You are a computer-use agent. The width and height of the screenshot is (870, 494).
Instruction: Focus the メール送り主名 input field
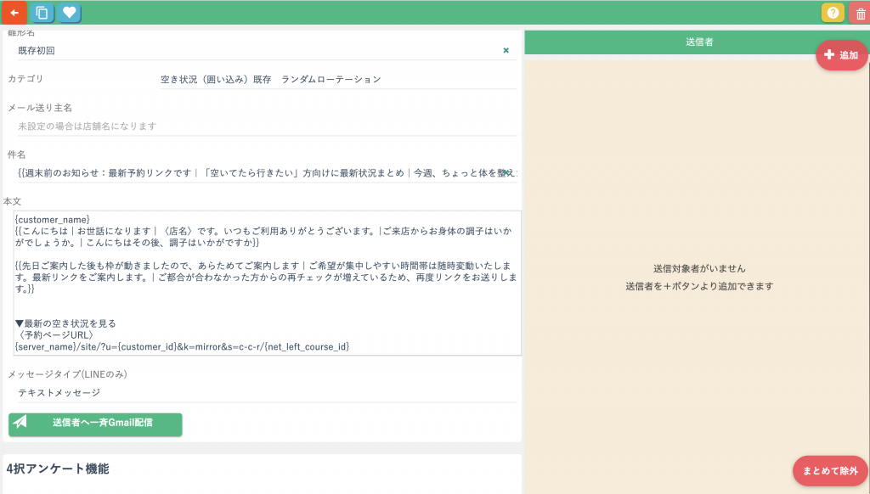coord(265,126)
